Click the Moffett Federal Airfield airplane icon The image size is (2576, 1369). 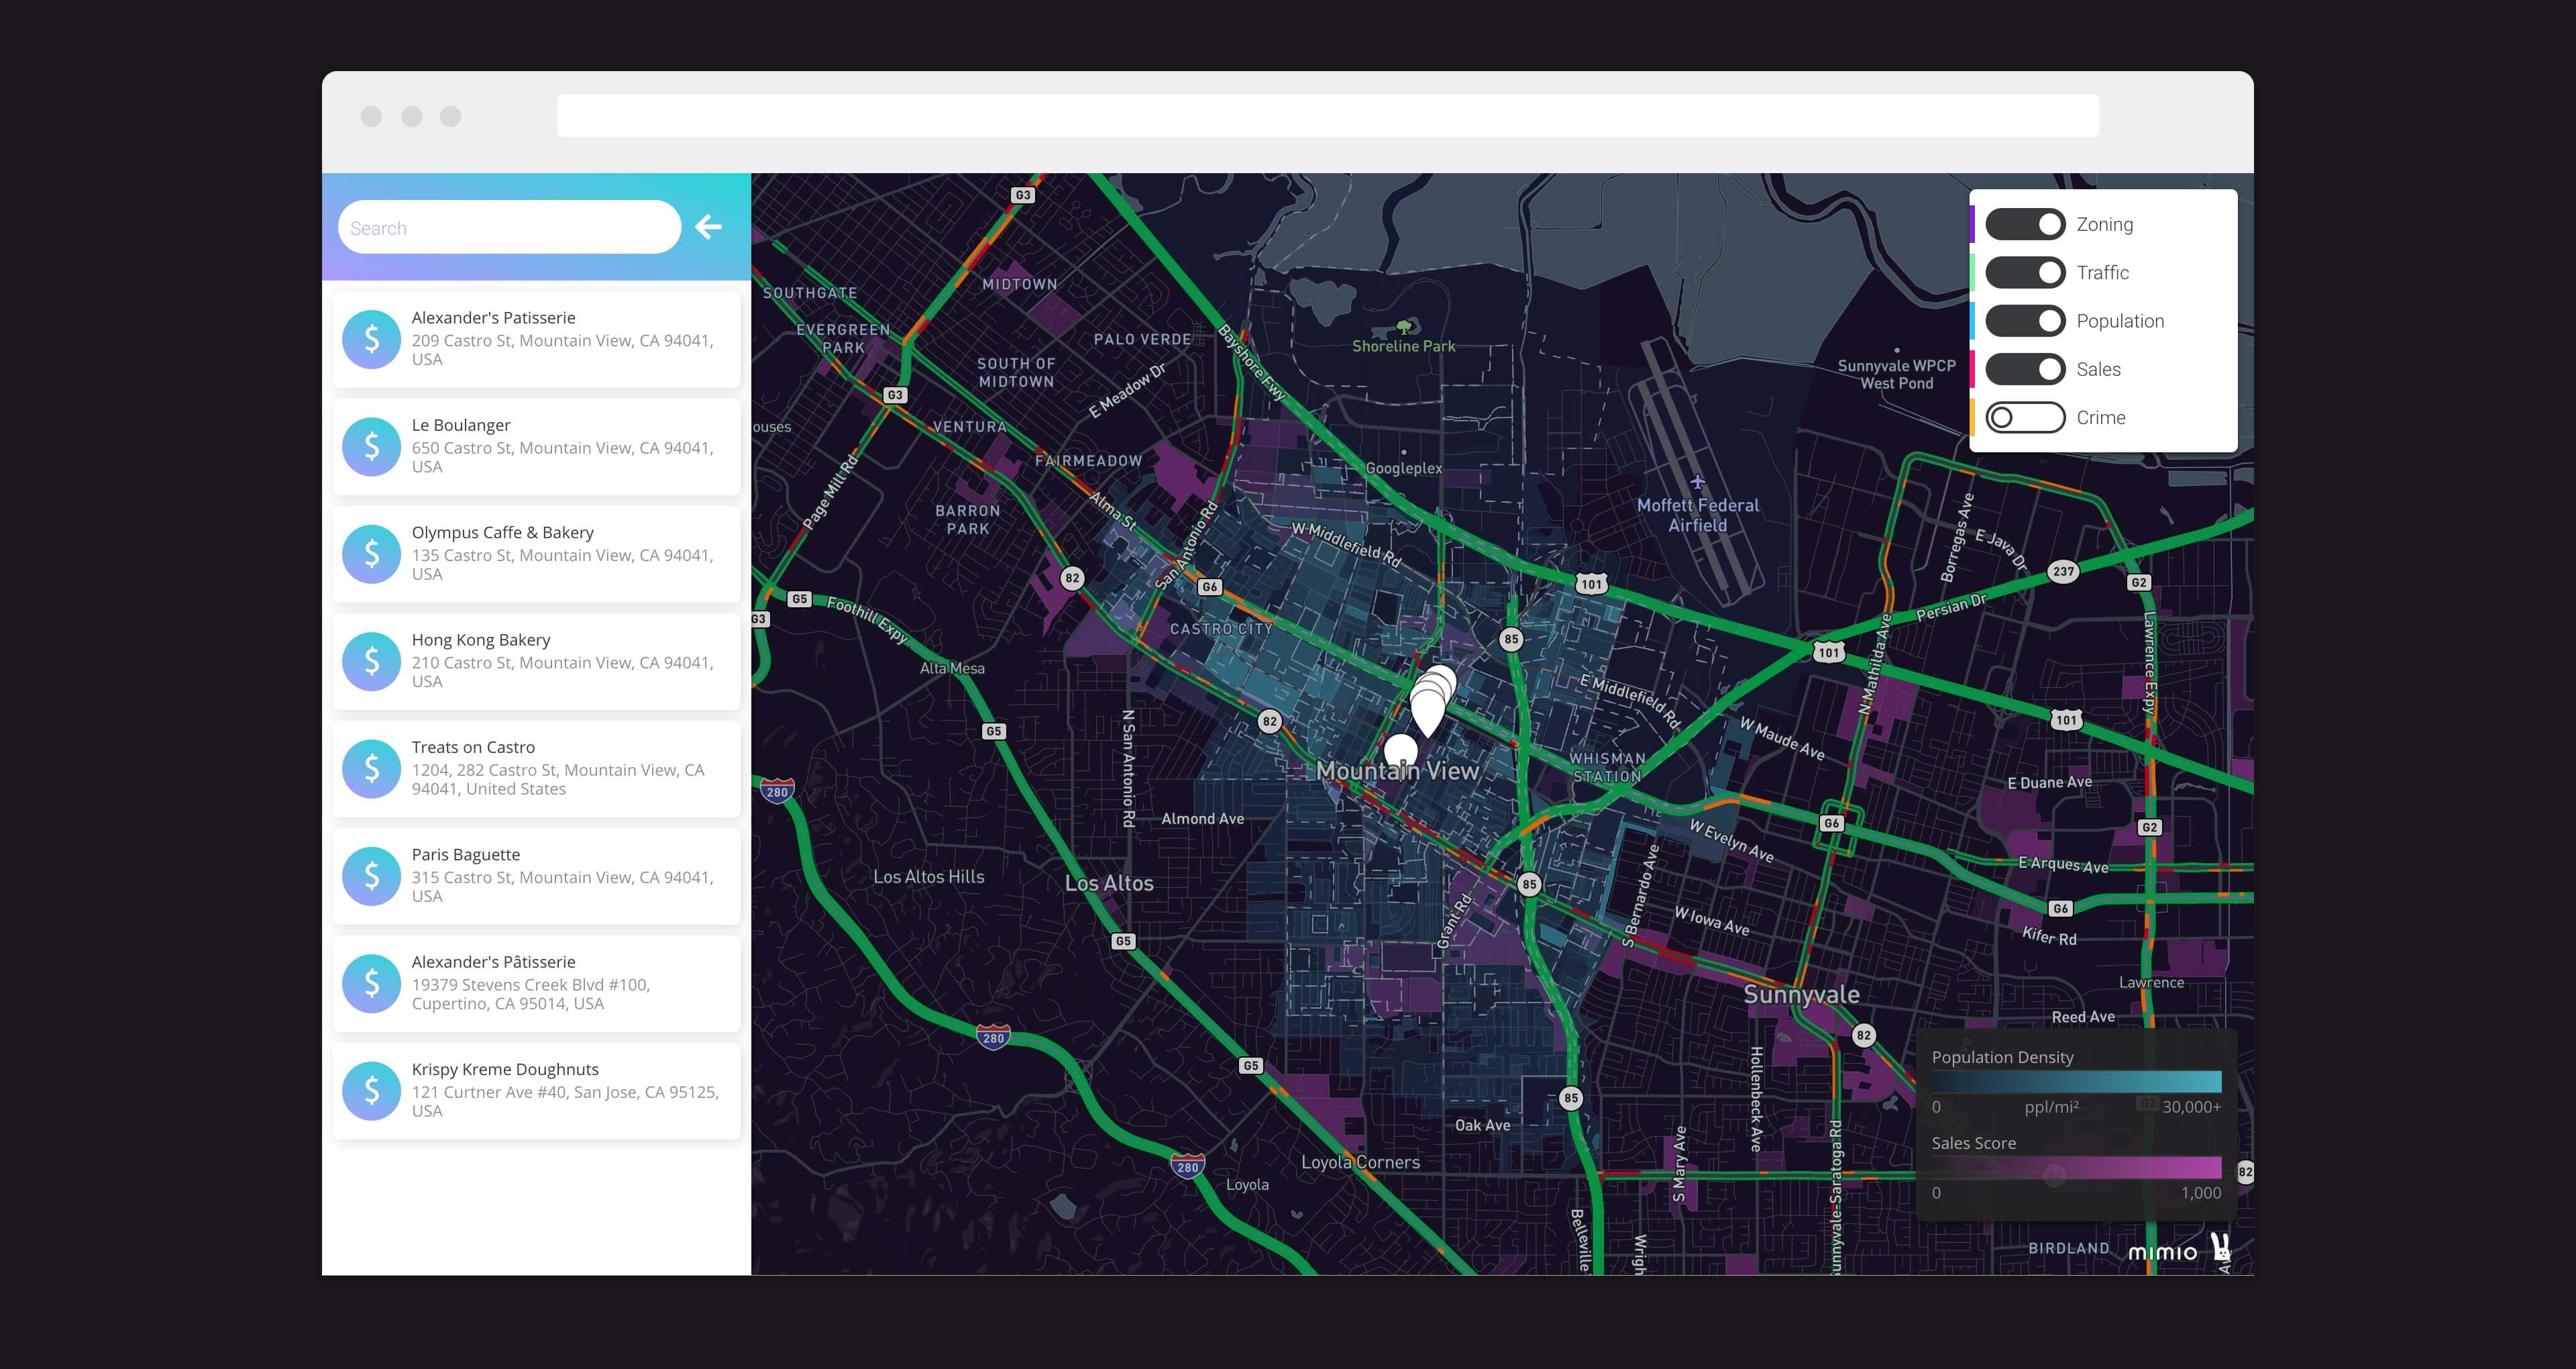(x=1697, y=481)
